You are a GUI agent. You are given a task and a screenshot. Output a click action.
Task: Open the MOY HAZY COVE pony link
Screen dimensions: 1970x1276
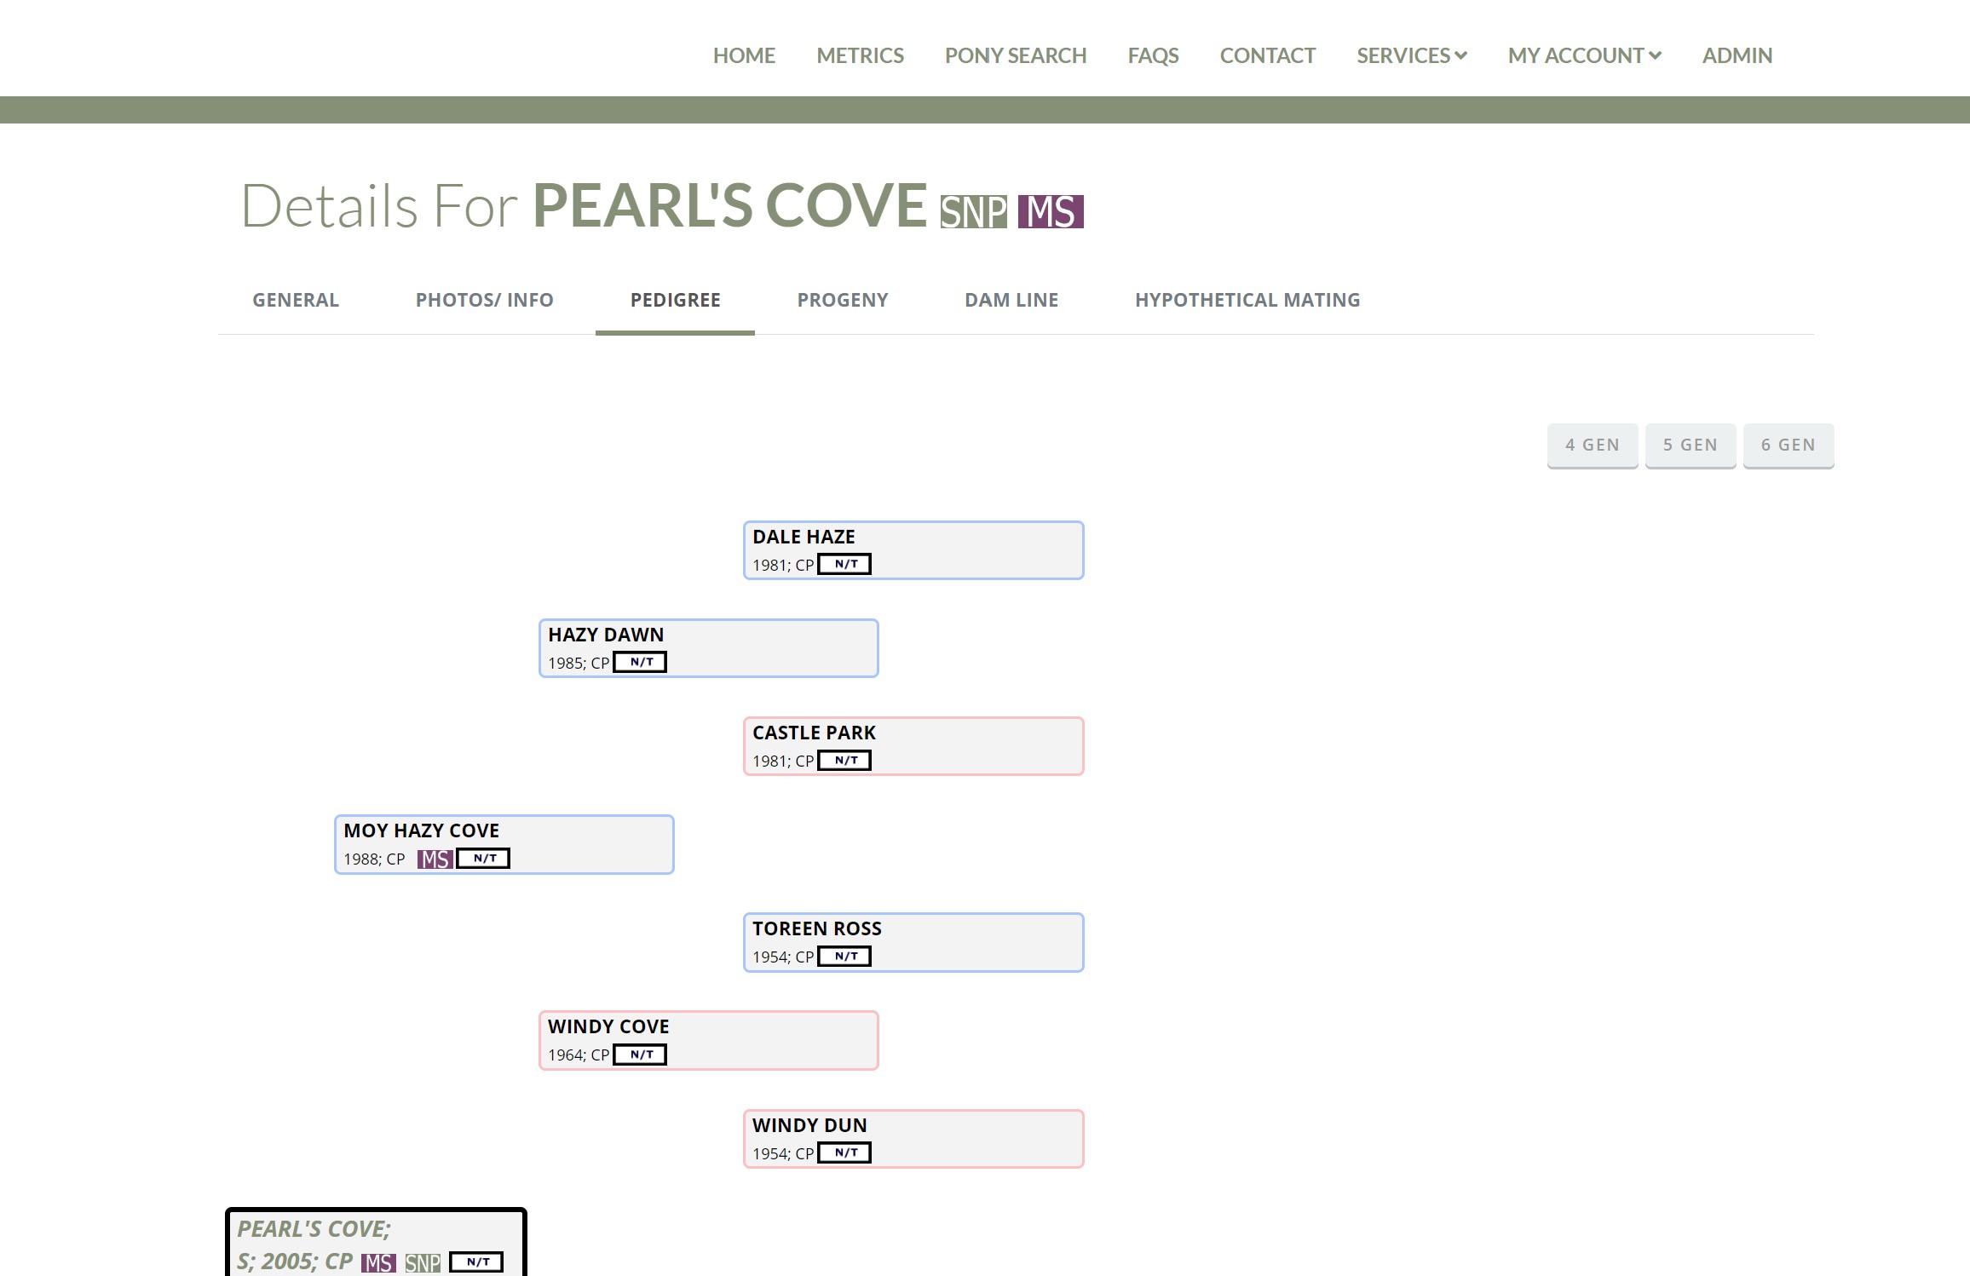pyautogui.click(x=421, y=831)
